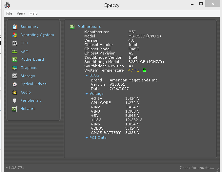
Task: Collapse the BIOS section
Action: (x=87, y=75)
